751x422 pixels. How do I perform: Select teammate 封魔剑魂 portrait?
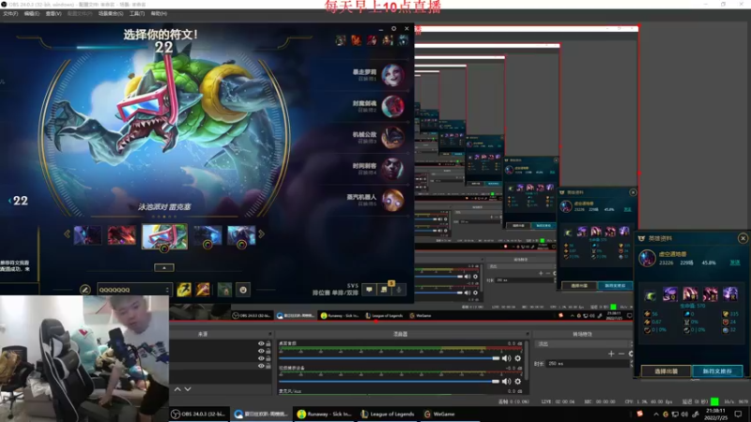tap(392, 106)
